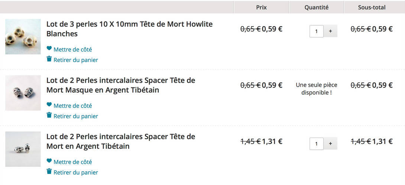
Task: Focus quantity field for last item
Action: pyautogui.click(x=317, y=143)
